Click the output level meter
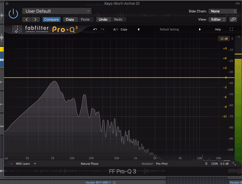Viewport: 242px width, 184px height. click(238, 99)
